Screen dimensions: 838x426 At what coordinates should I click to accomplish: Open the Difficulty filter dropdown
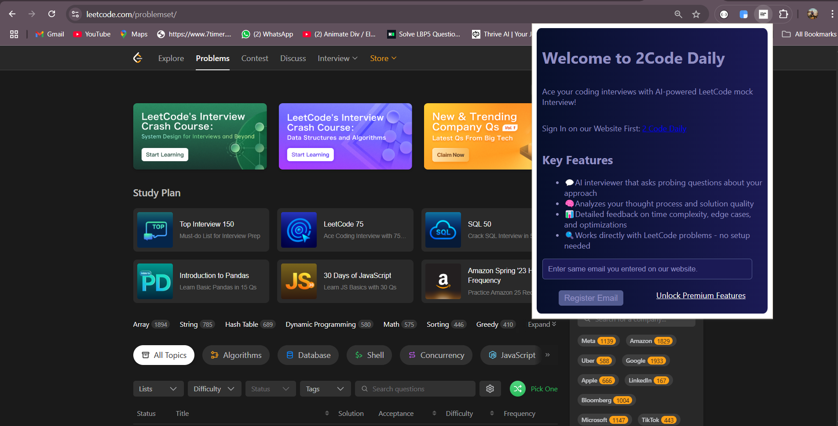(214, 389)
